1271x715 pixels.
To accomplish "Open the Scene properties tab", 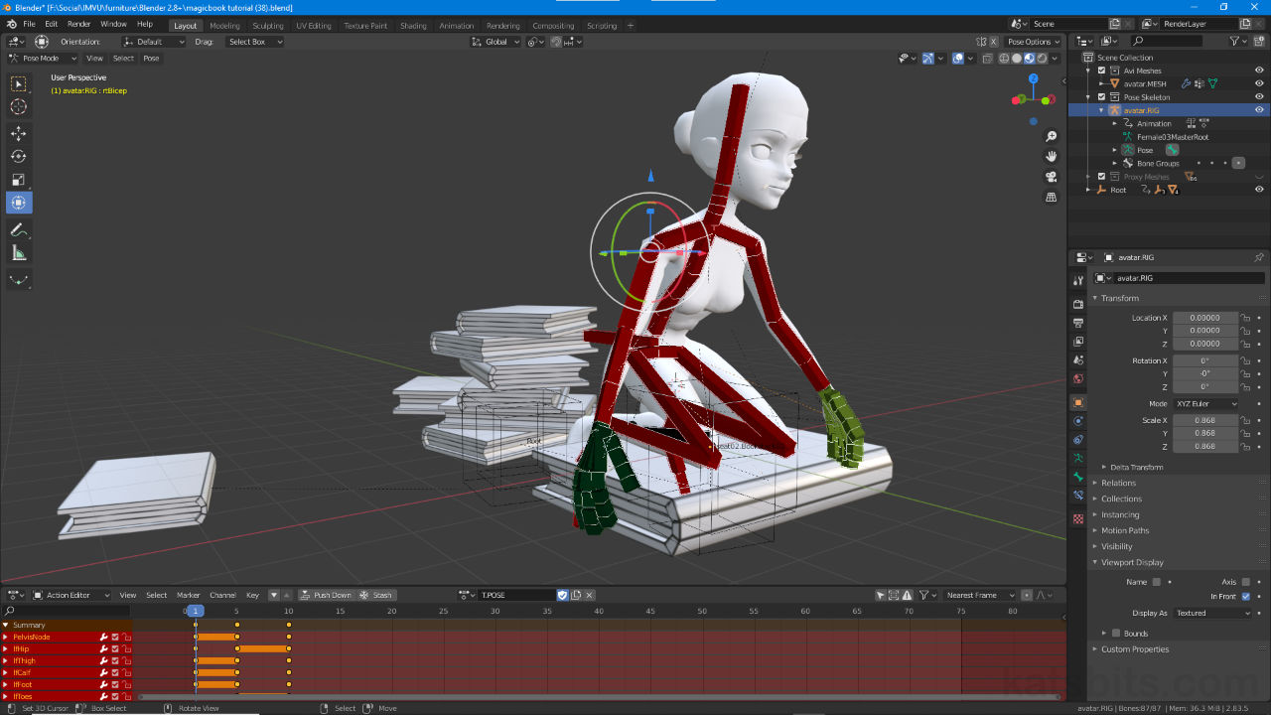I will tap(1078, 360).
